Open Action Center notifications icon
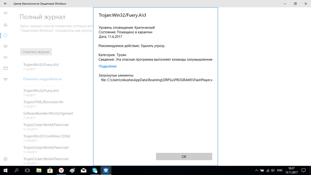 [303, 170]
